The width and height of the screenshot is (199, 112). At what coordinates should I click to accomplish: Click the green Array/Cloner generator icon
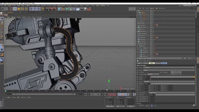(x=71, y=9)
